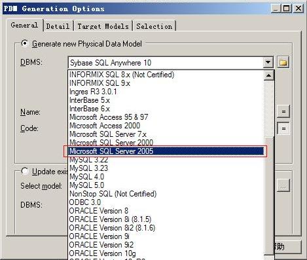Image resolution: width=307 pixels, height=260 pixels.
Task: Click the scrollbar up arrow in list
Action: pyautogui.click(x=269, y=75)
